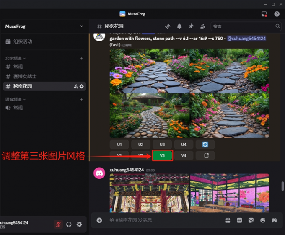Open the GIF picker
Viewport: 285px width, 235px height.
click(x=239, y=220)
